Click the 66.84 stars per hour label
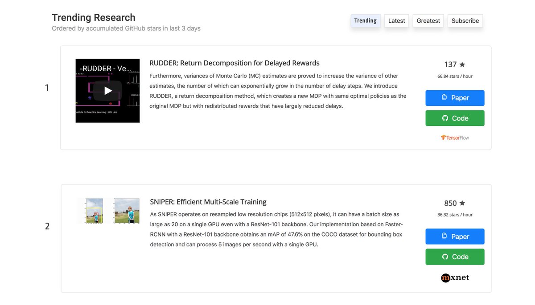 click(x=455, y=76)
